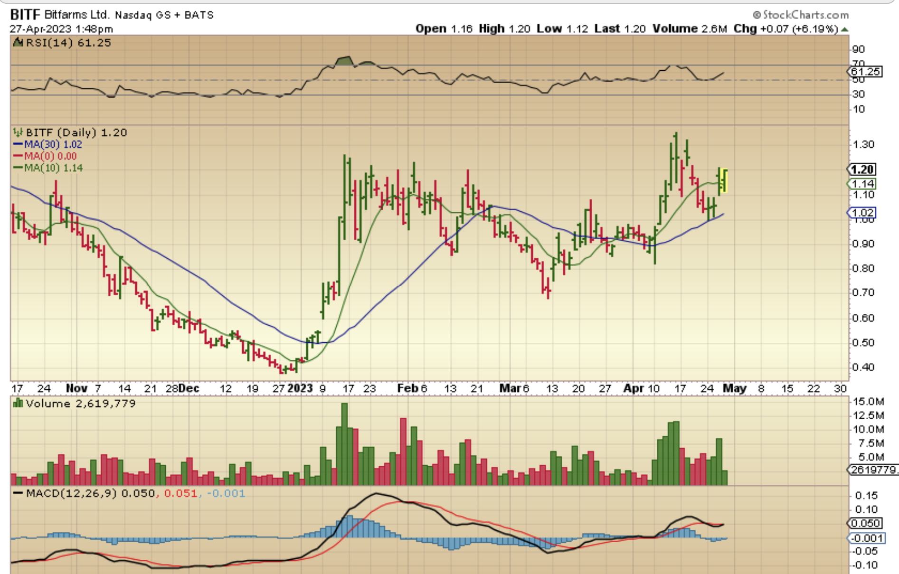
Task: Click the 2023 label on date axis
Action: 300,388
